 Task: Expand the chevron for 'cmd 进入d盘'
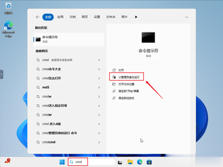coord(99,124)
